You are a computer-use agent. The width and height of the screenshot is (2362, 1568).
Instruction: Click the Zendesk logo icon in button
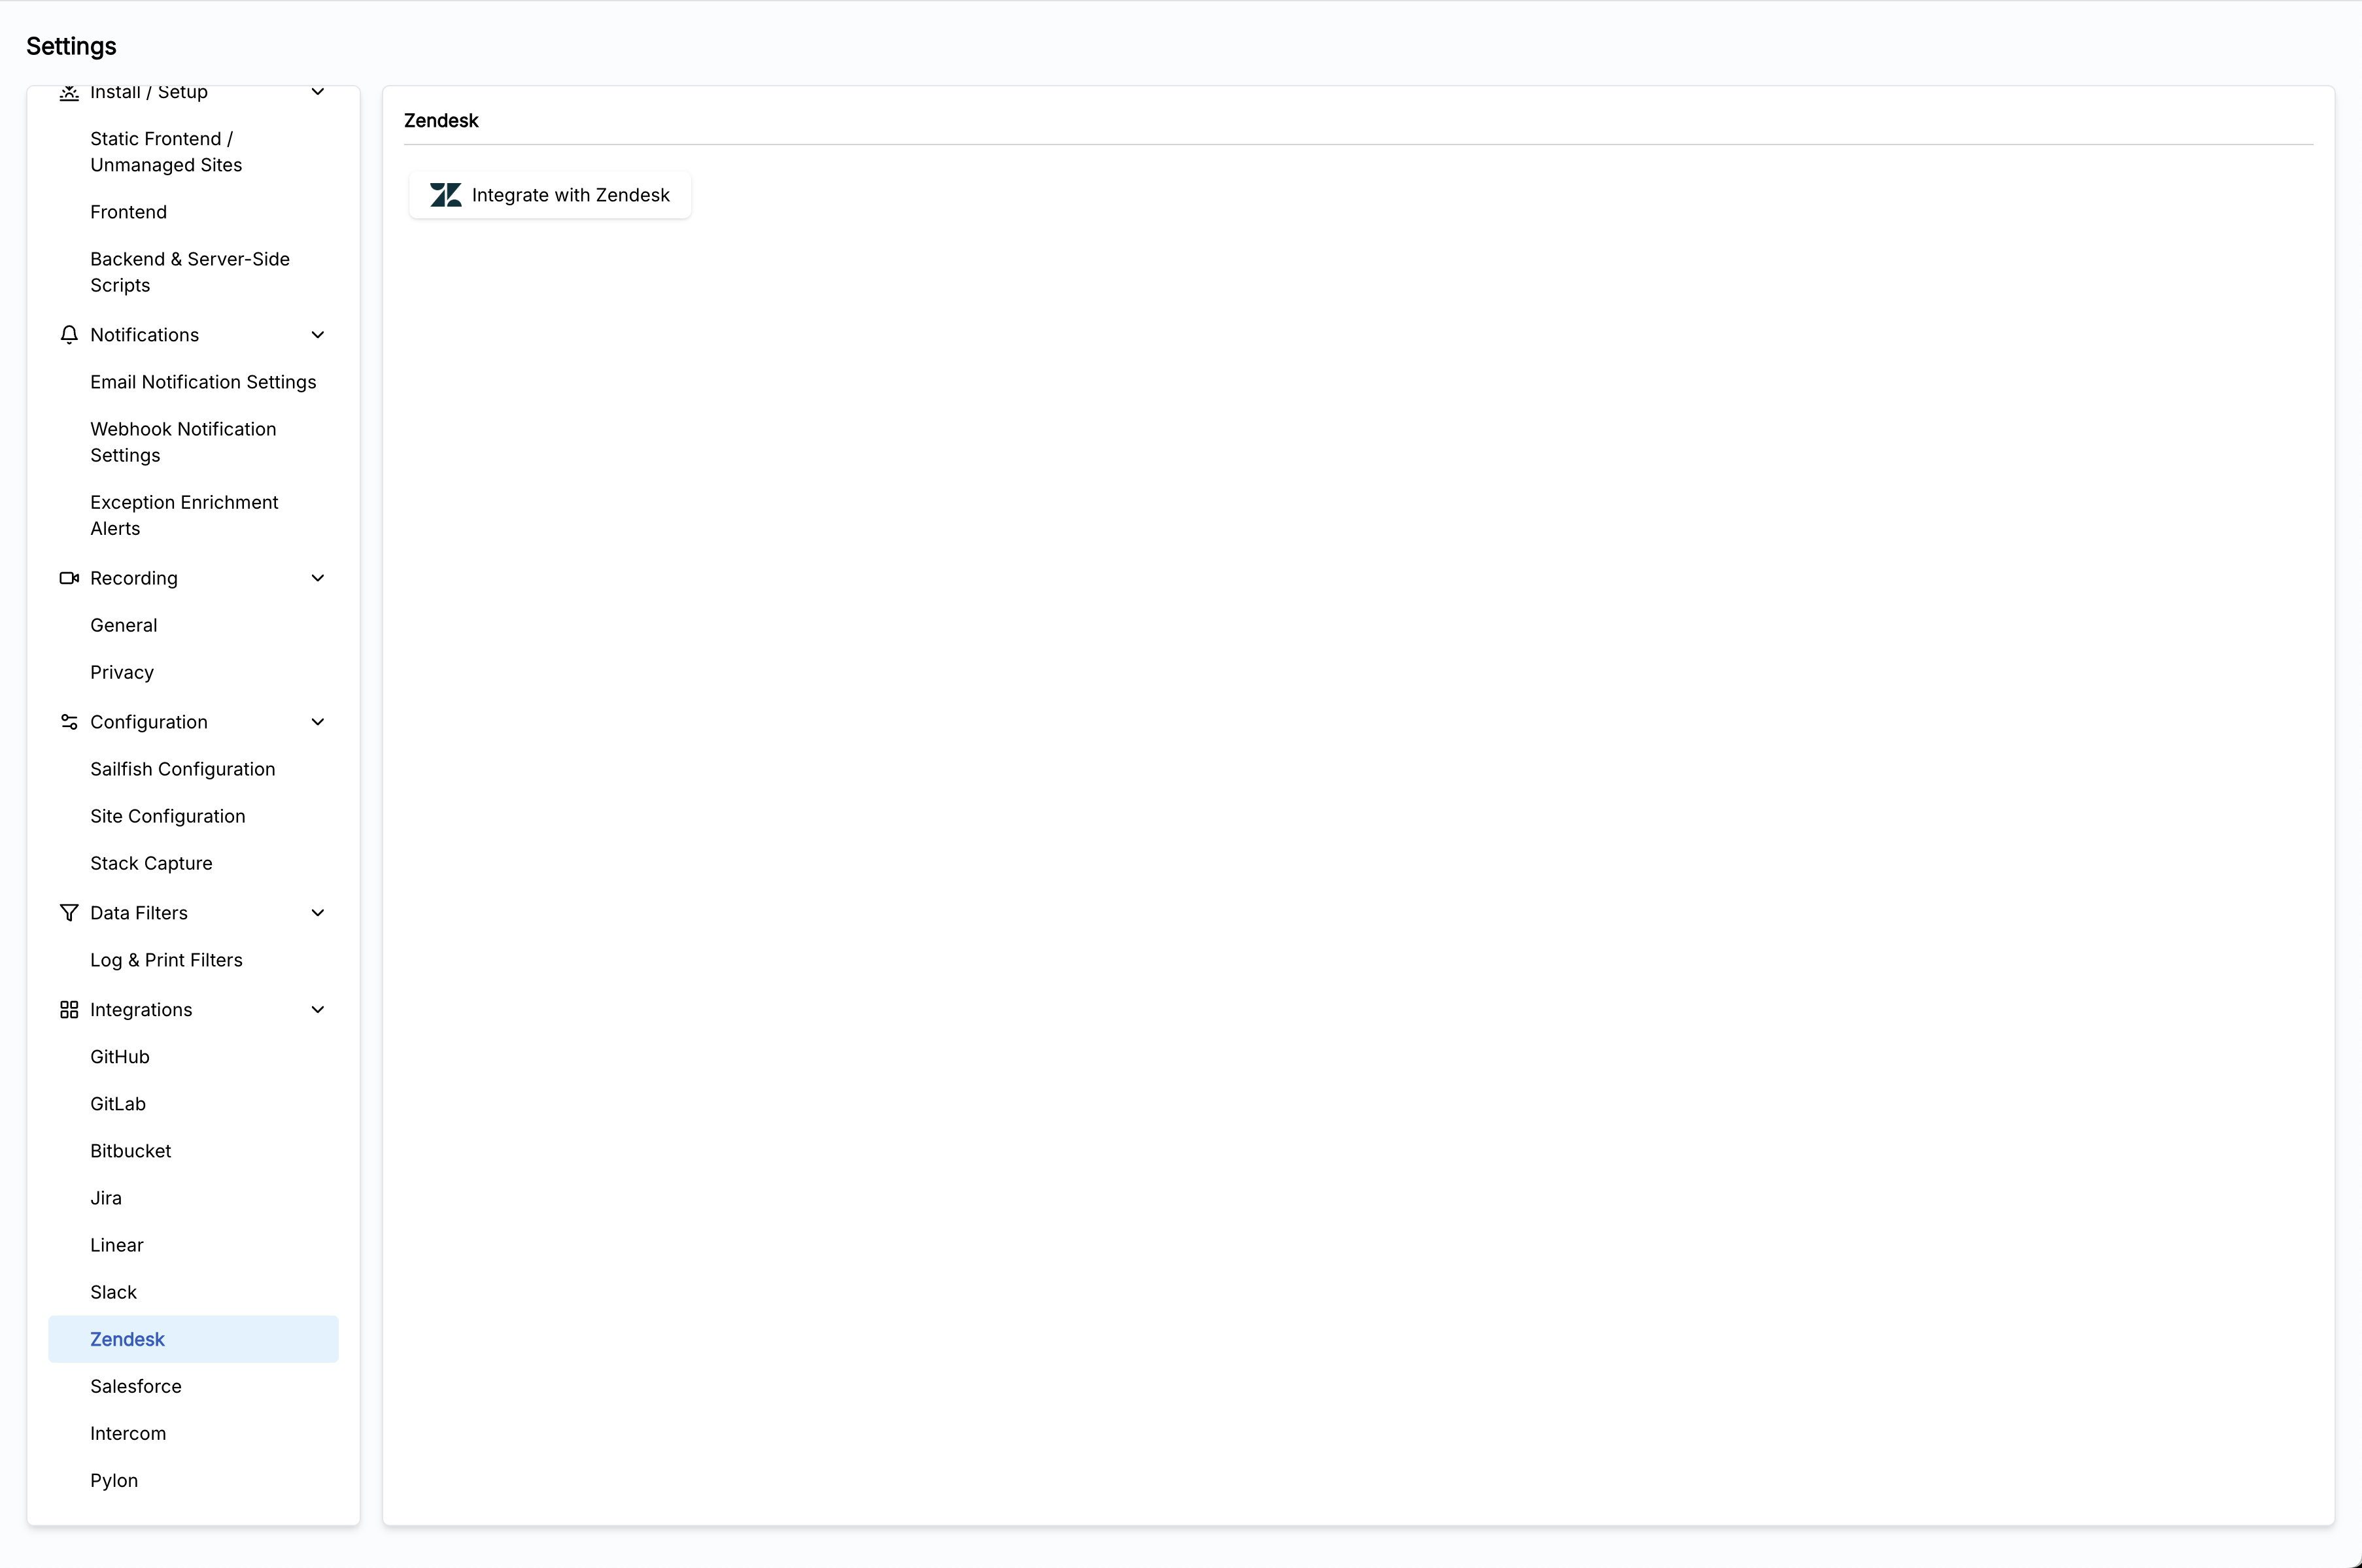pos(445,195)
